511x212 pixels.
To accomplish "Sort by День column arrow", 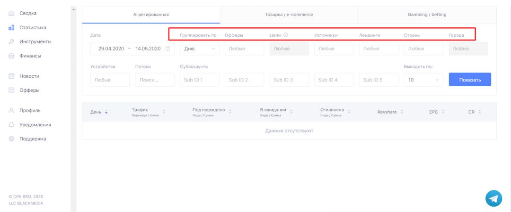I will (x=106, y=112).
